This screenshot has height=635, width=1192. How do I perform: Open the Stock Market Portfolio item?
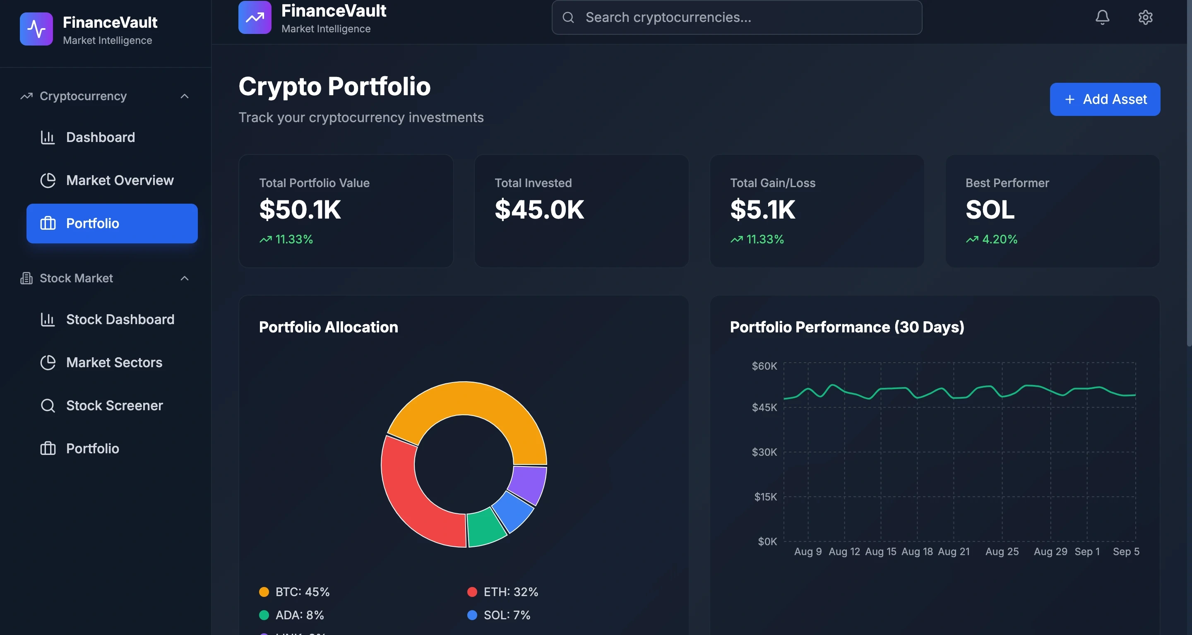[x=93, y=448]
